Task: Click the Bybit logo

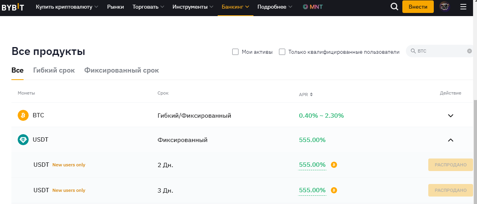Action: click(13, 7)
